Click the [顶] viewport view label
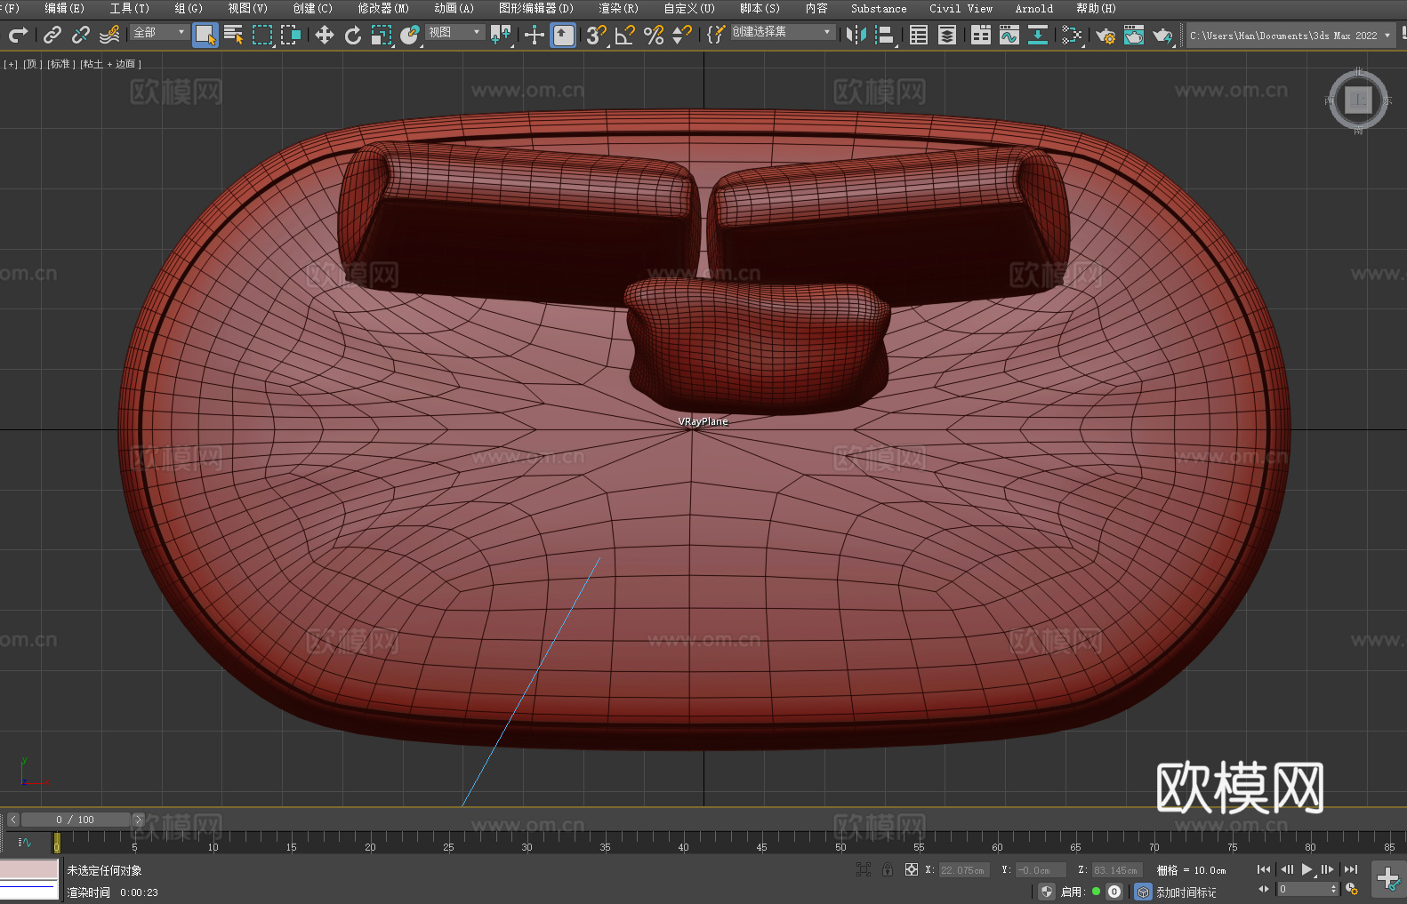 [31, 64]
